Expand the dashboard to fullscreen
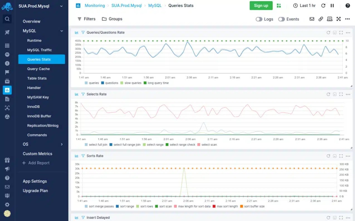The height and width of the screenshot is (221, 355). [x=339, y=19]
